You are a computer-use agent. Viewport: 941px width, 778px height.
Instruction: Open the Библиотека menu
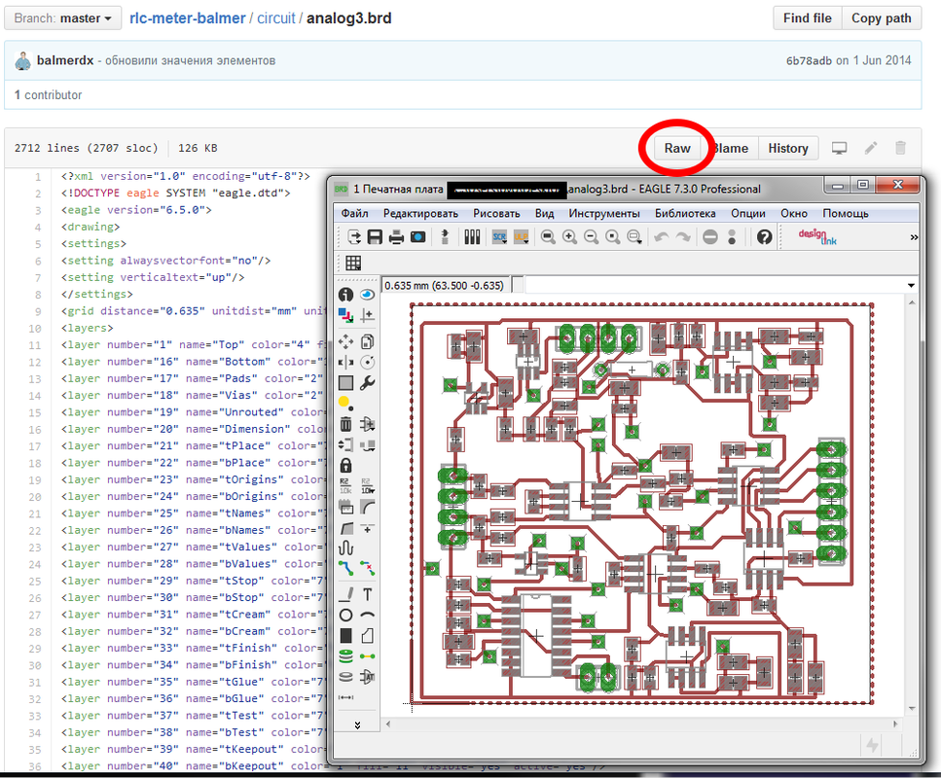point(685,214)
